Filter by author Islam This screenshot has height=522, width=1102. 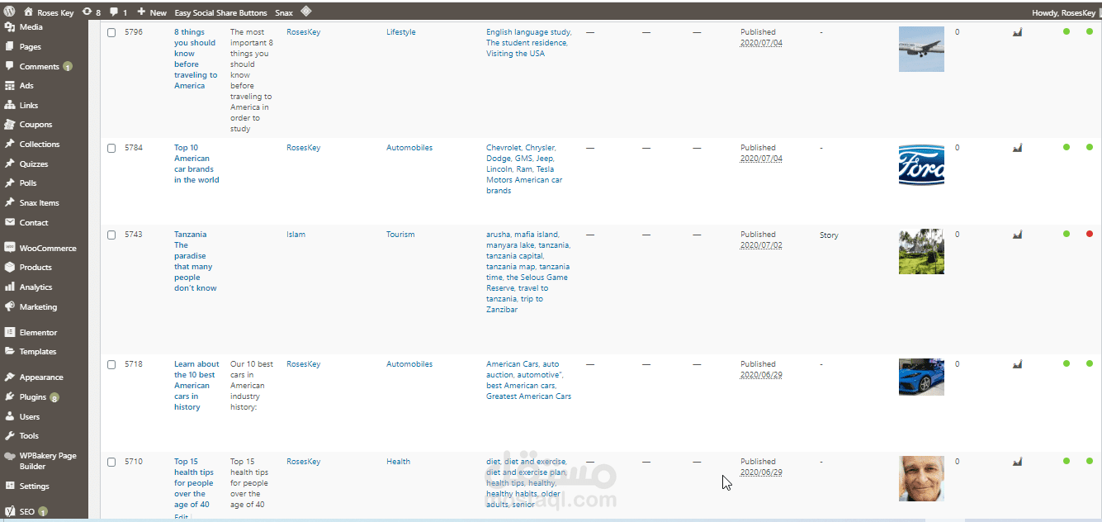(x=296, y=235)
